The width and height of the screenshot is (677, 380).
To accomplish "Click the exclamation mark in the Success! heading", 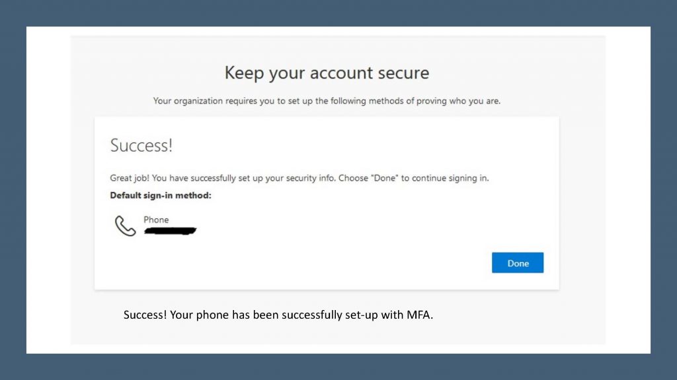I will tap(171, 145).
